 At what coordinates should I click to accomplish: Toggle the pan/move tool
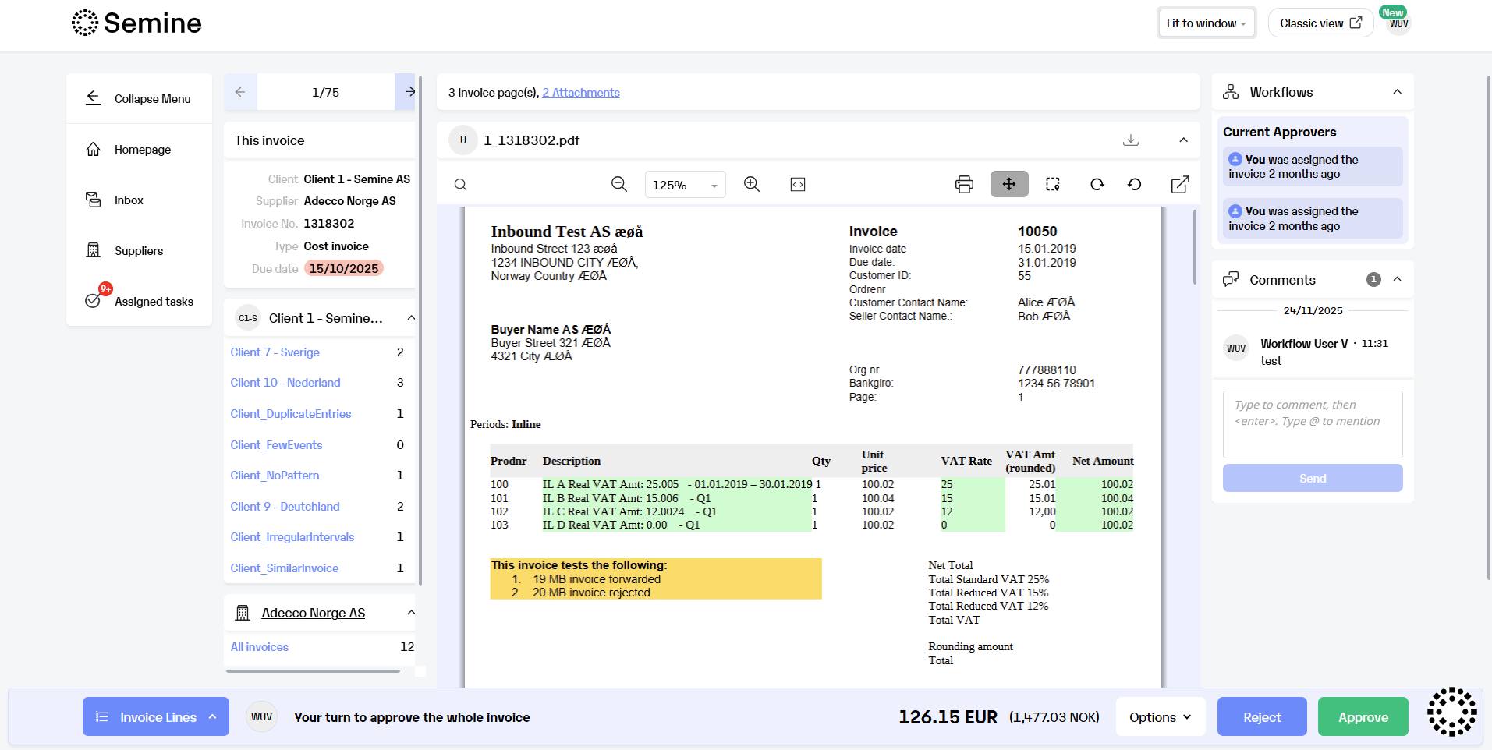click(x=1009, y=184)
